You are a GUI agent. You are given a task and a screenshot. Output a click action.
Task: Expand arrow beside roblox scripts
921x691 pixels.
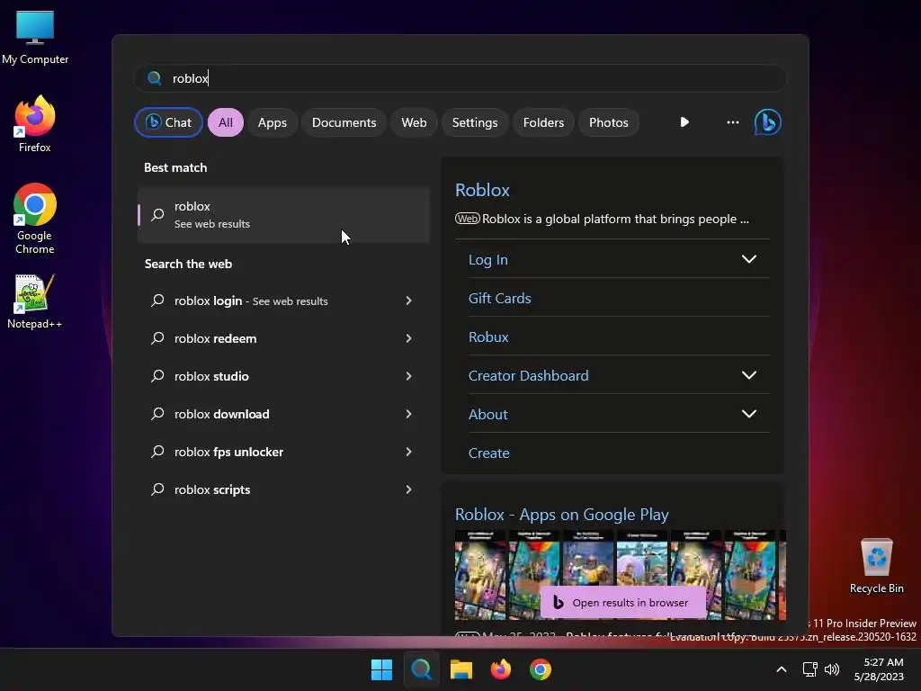click(x=409, y=489)
